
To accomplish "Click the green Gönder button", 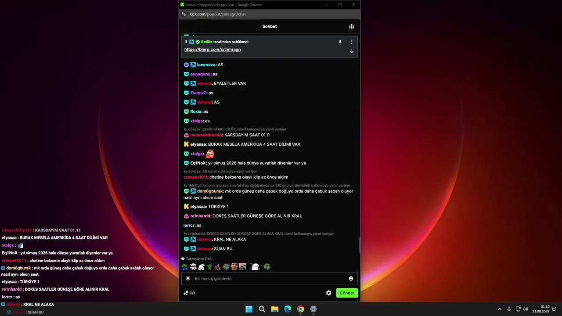I will point(347,293).
